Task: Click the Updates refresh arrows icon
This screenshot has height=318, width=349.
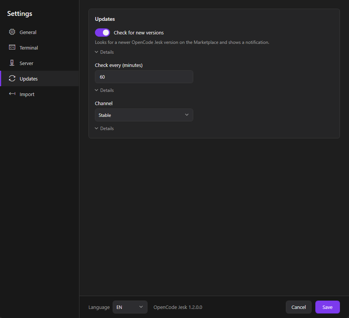Action: tap(12, 78)
